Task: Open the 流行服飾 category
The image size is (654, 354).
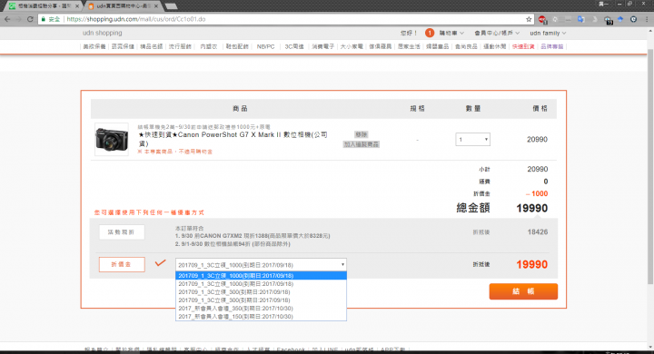Action: 180,46
